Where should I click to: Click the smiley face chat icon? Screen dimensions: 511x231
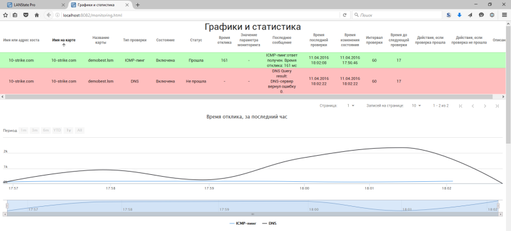pos(482,15)
